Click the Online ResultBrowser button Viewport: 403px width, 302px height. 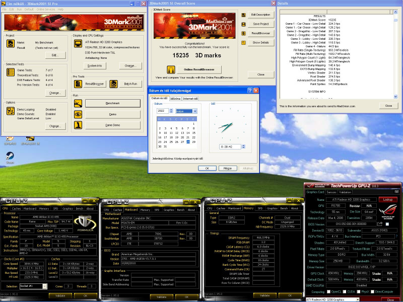(x=199, y=69)
